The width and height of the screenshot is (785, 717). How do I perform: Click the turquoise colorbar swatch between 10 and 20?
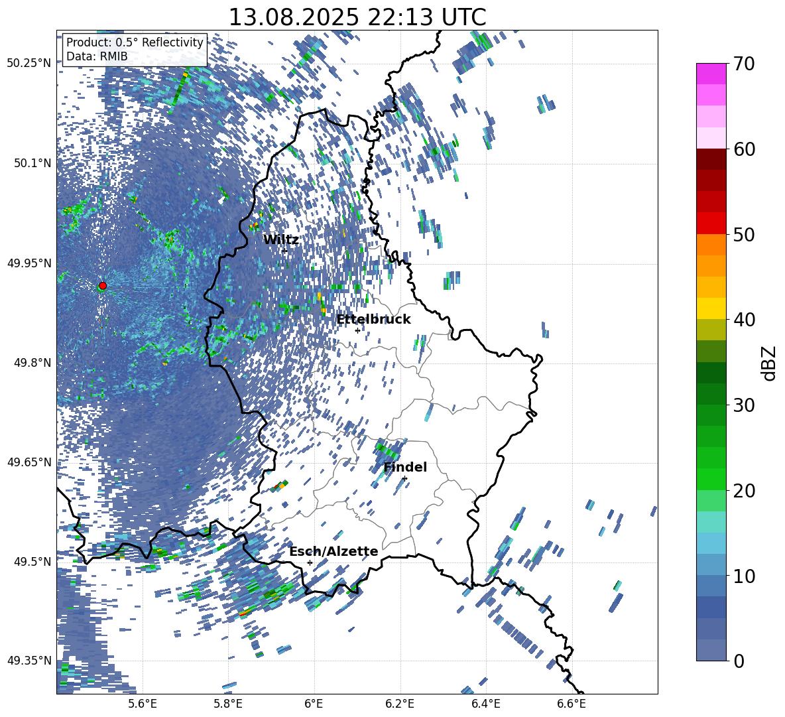(x=711, y=522)
